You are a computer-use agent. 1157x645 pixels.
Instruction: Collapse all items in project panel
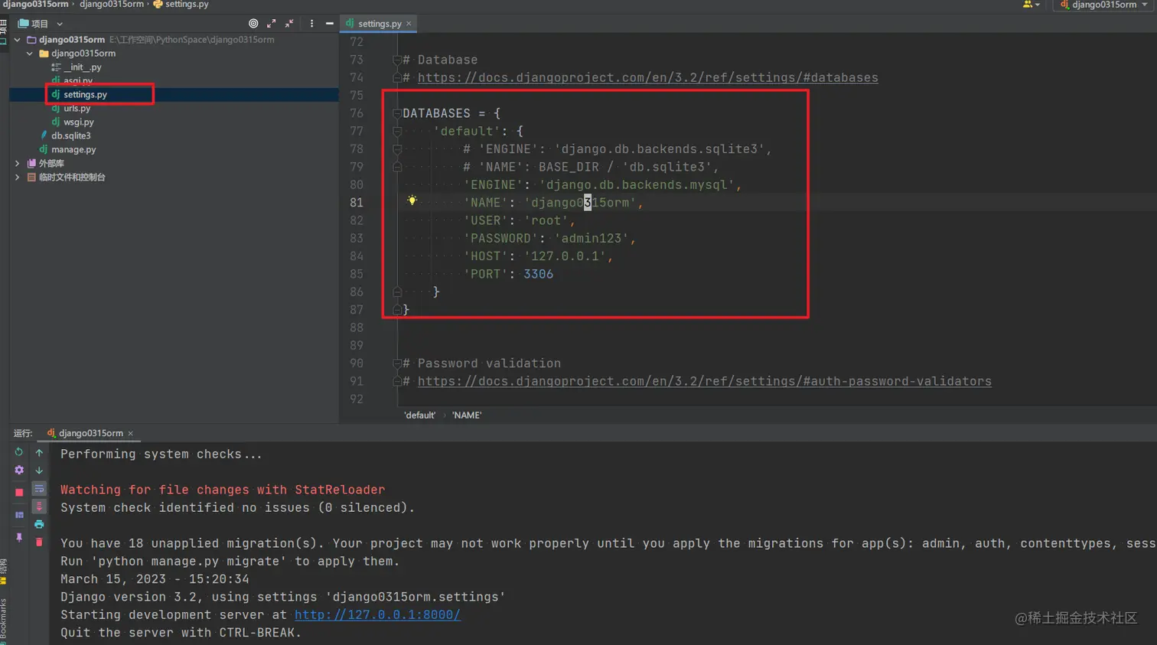(x=289, y=24)
